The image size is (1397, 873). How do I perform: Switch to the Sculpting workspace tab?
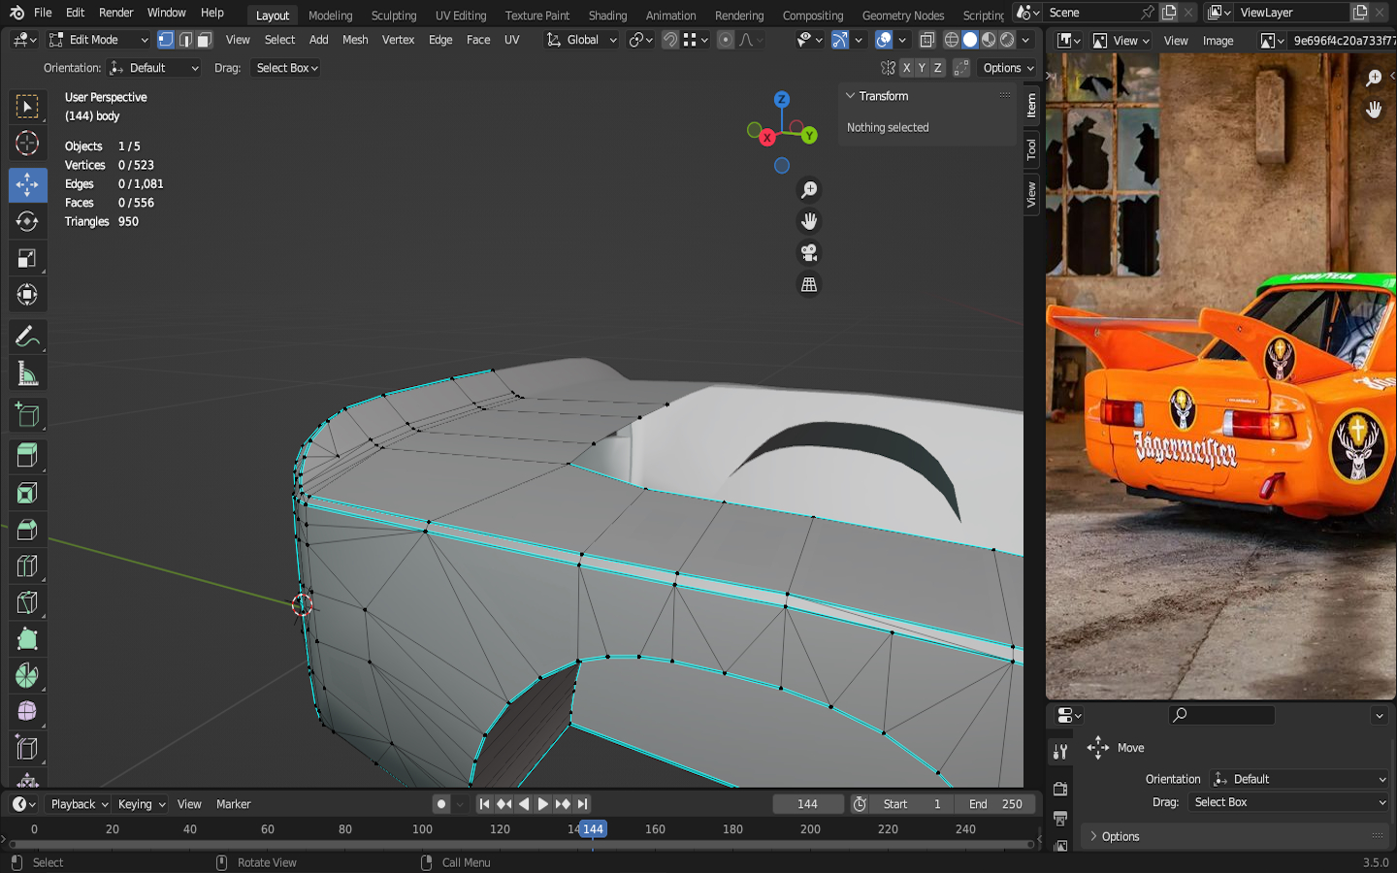(393, 16)
